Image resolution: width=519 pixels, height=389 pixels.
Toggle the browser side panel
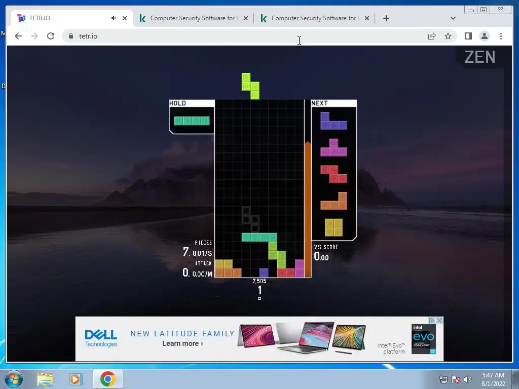click(468, 36)
